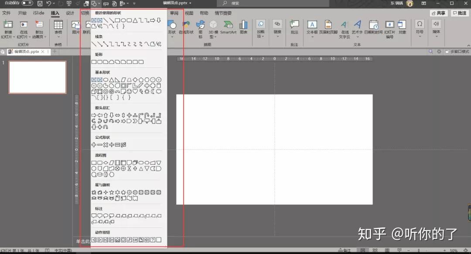Open the 情节提要 (Storyboard) tab
Viewport: 471px width, 254px height.
click(x=223, y=13)
